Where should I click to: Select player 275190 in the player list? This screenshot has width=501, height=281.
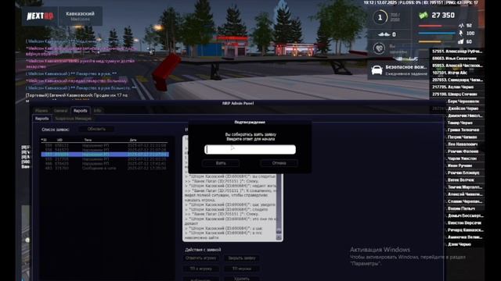(x=457, y=94)
